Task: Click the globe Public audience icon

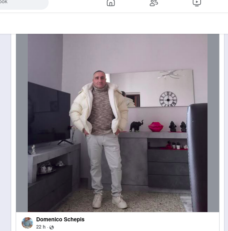Action: [51, 227]
